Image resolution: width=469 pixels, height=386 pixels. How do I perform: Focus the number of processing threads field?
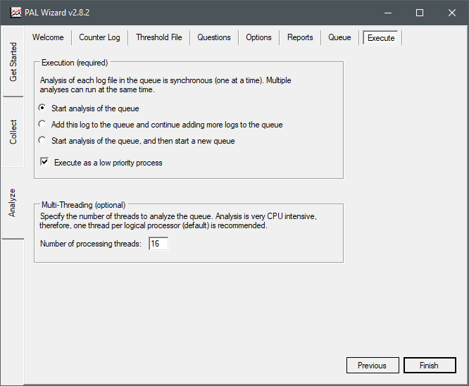(158, 244)
